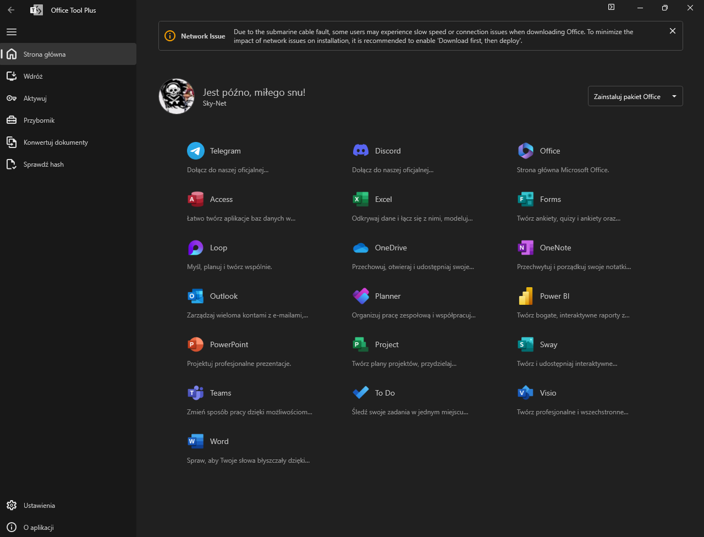Click the Discord link label

coord(388,151)
